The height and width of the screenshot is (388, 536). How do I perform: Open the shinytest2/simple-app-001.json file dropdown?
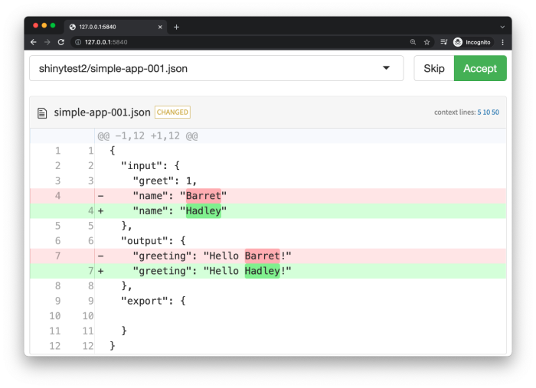(x=216, y=68)
